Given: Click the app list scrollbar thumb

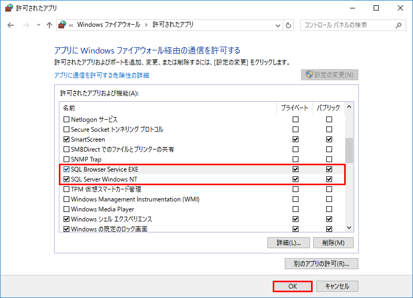Looking at the screenshot, I should [349, 151].
